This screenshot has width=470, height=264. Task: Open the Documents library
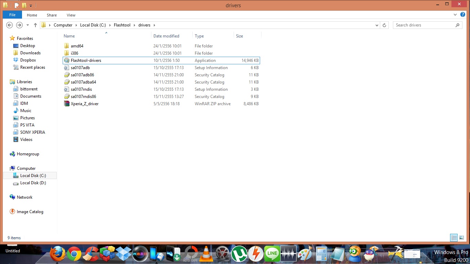click(x=31, y=96)
